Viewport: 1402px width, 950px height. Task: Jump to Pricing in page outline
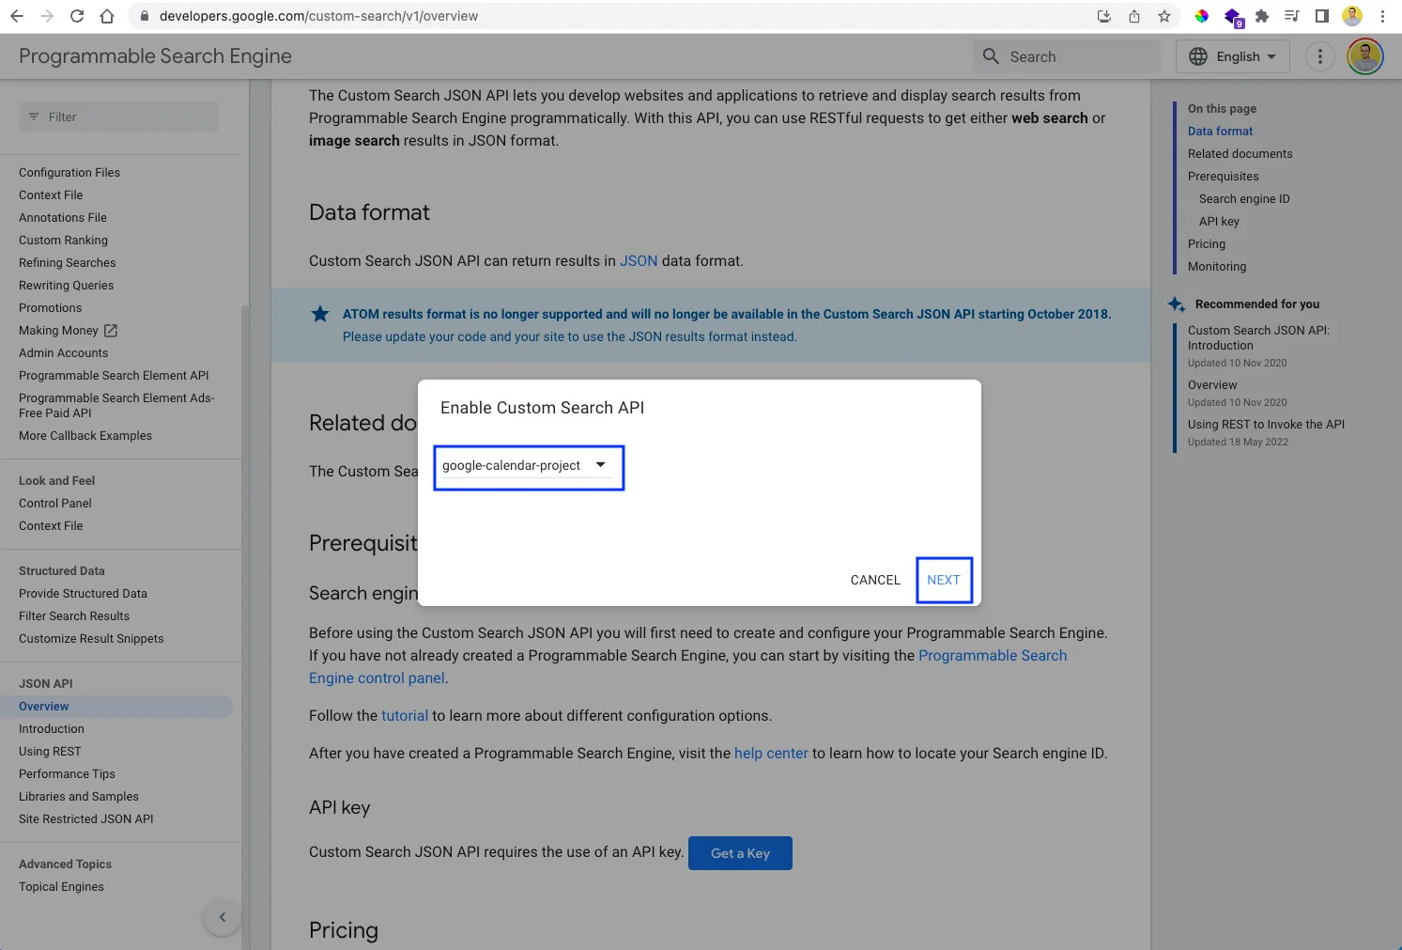1207,244
